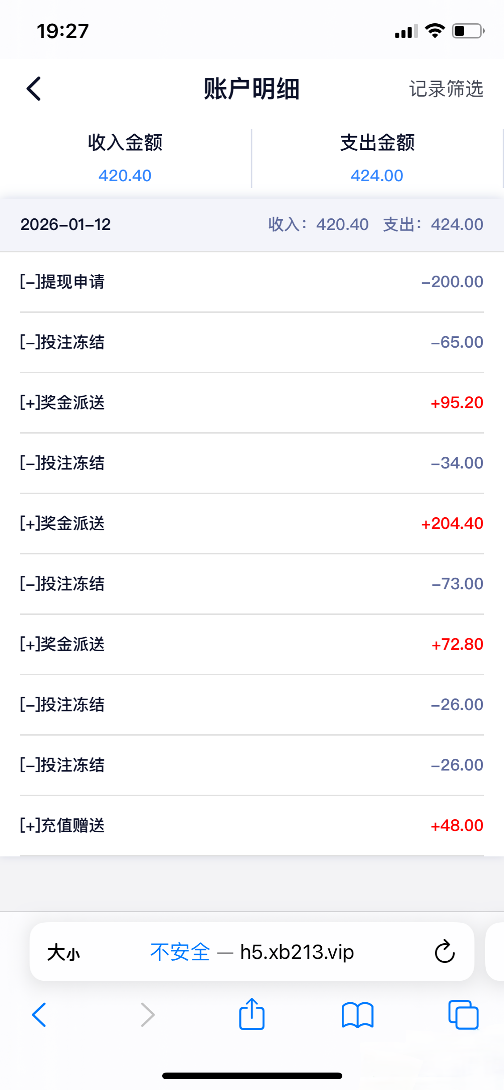Screen dimensions: 504x1090
Task: Open the 投注冻结 -65.00 record
Action: [252, 342]
